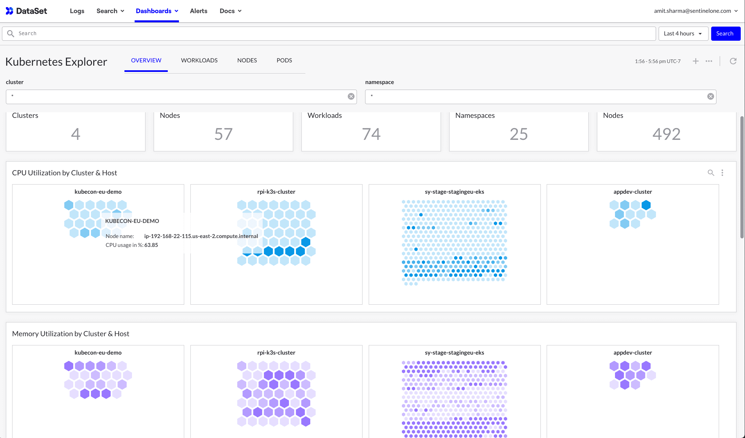Click the blue Search button
This screenshot has height=438, width=745.
pos(726,33)
